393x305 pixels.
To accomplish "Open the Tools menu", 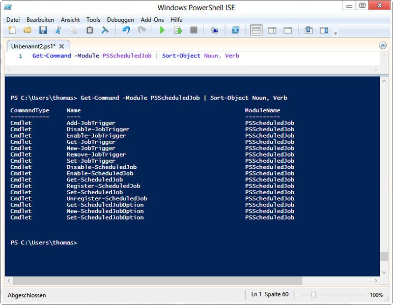I will pos(93,20).
